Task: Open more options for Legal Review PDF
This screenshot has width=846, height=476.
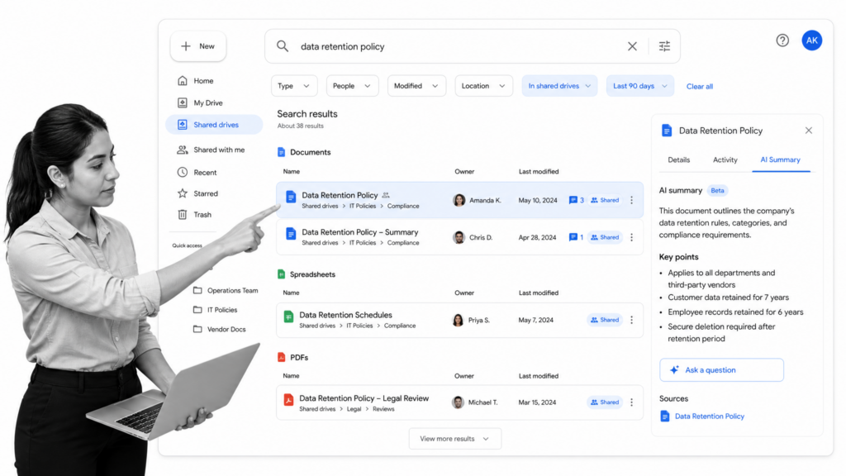Action: [632, 402]
